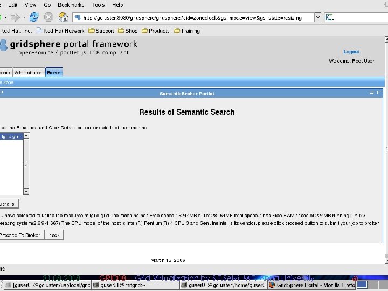Click the Back button
Image resolution: width=388 pixels, height=291 pixels.
point(54,235)
